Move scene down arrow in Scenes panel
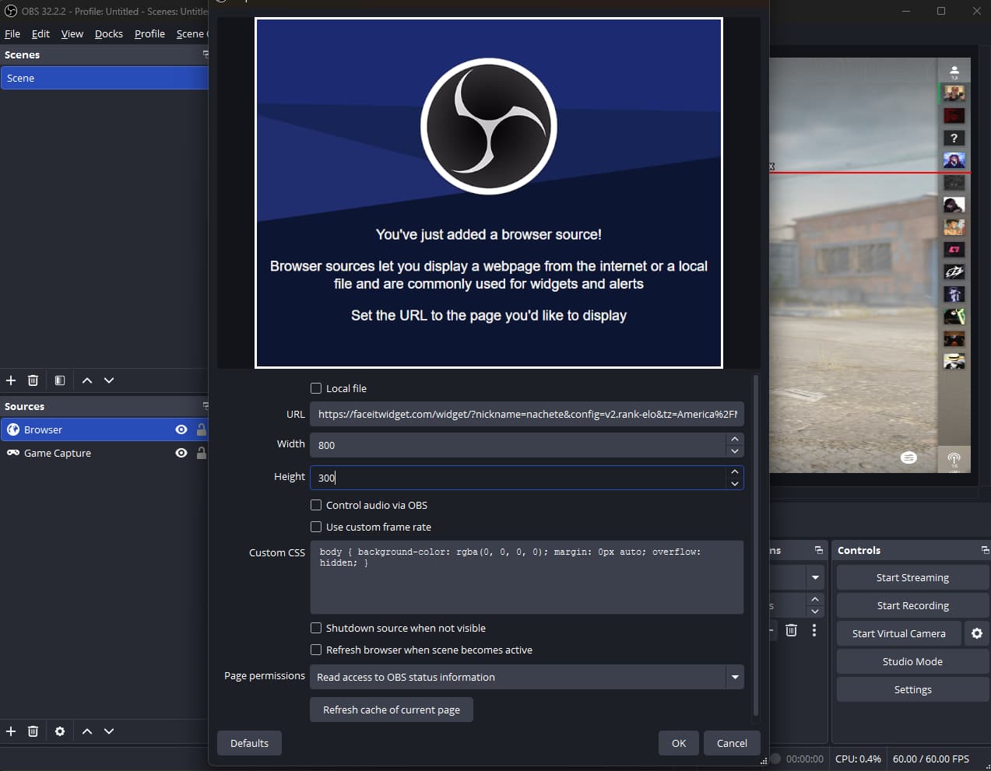Image resolution: width=991 pixels, height=771 pixels. pos(109,380)
